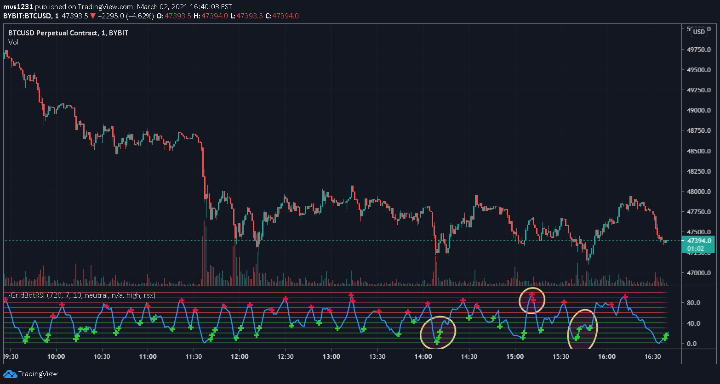Click the red down-triangle price change icon
Image resolution: width=720 pixels, height=384 pixels.
click(x=93, y=16)
